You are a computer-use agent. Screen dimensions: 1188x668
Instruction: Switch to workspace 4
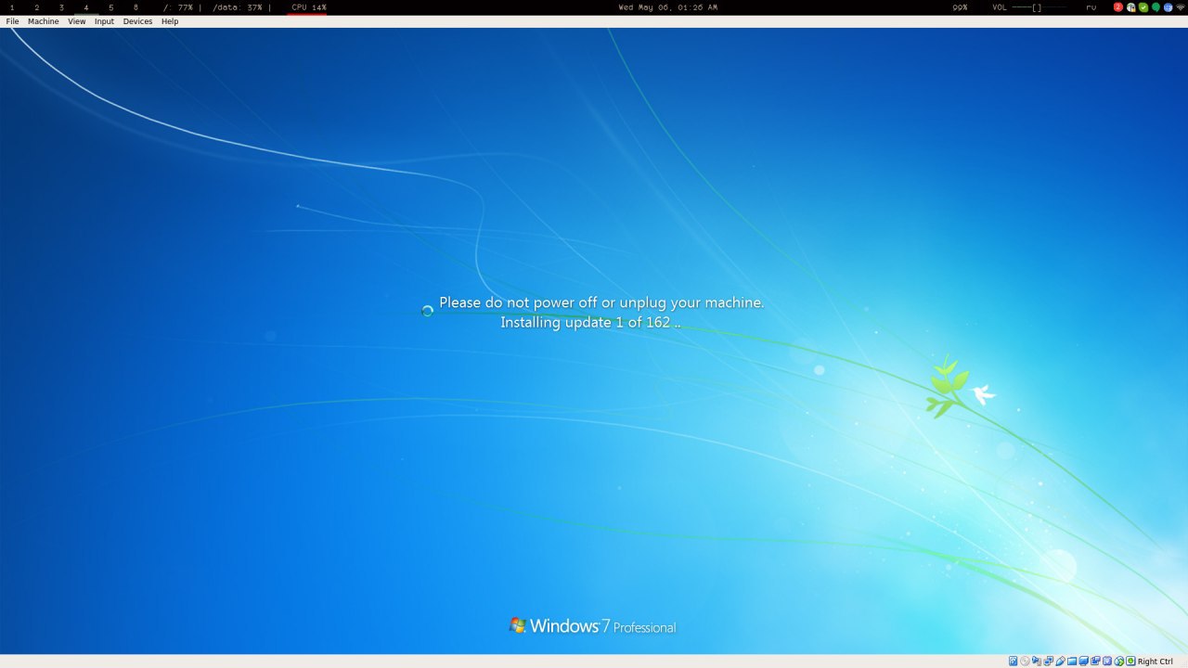[x=86, y=7]
